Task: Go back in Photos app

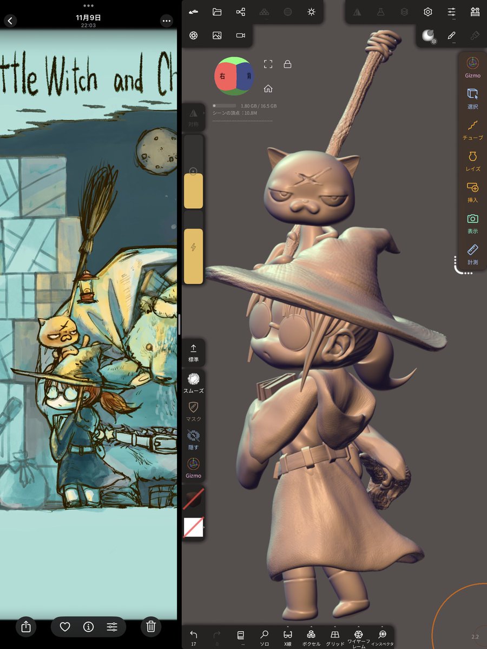Action: (x=11, y=21)
